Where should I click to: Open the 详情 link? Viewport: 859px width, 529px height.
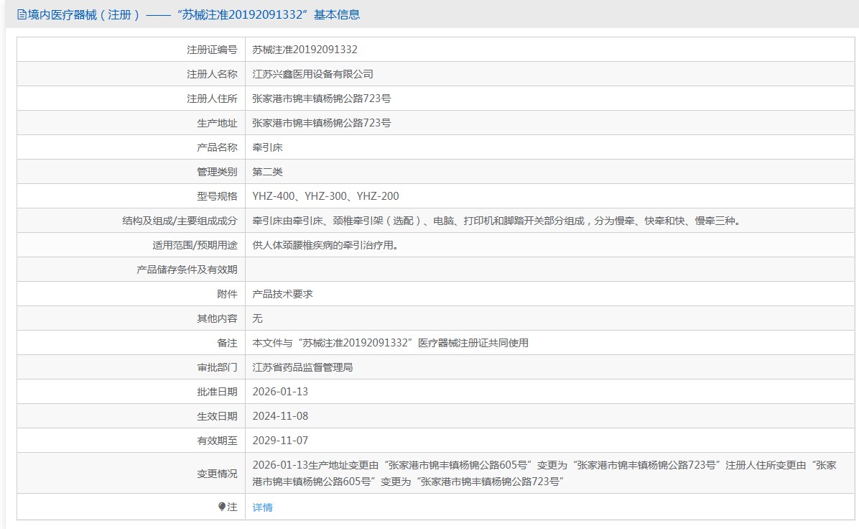[262, 507]
